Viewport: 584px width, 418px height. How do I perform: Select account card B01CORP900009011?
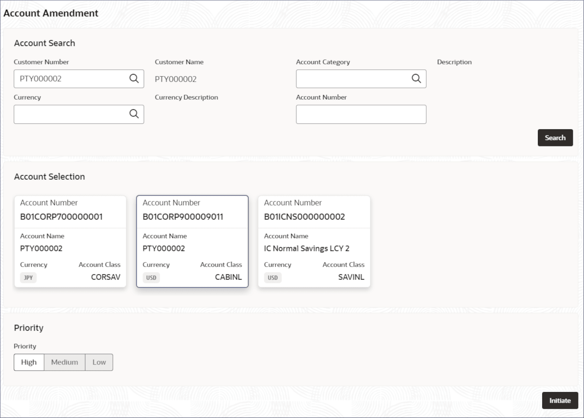(192, 241)
